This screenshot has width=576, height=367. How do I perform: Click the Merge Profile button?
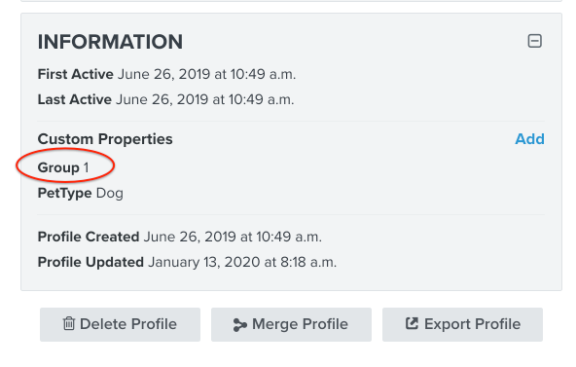(291, 324)
